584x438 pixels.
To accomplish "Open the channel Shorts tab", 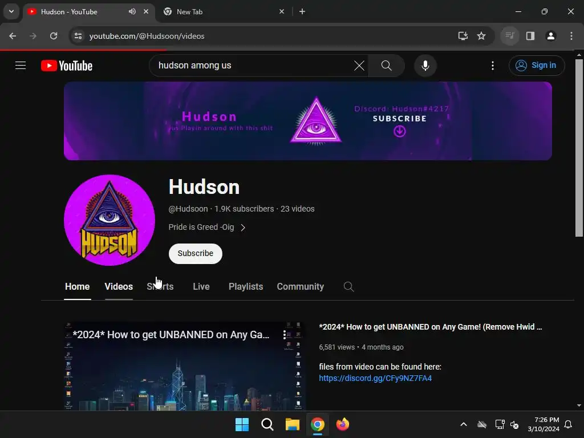I will pyautogui.click(x=160, y=286).
